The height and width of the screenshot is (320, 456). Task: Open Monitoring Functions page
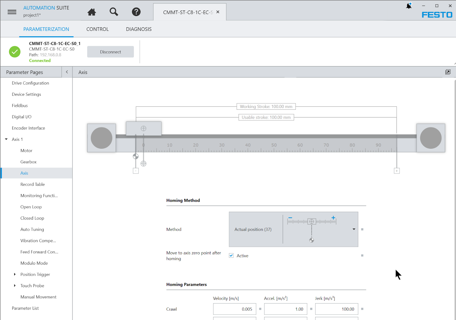click(39, 195)
